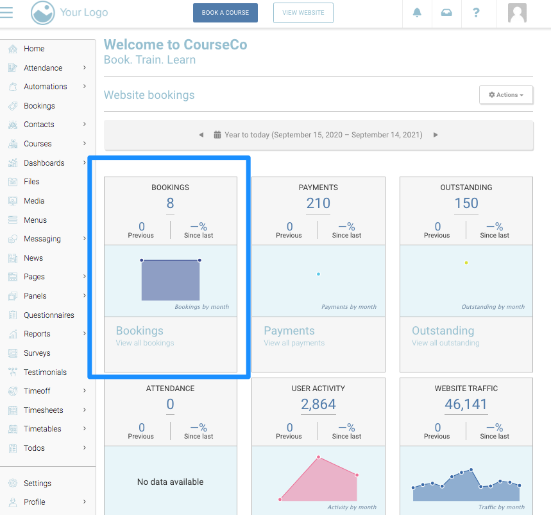The image size is (551, 515).
Task: Follow the View all payments link
Action: [x=294, y=343]
